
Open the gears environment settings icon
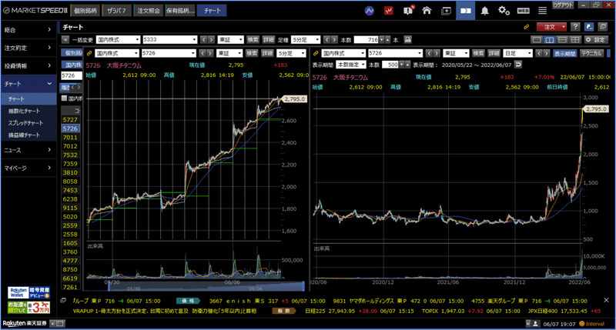pos(504,11)
